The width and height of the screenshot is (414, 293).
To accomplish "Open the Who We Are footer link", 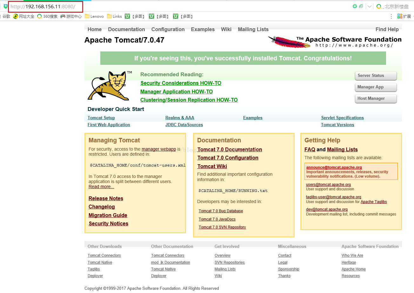I will (352, 256).
